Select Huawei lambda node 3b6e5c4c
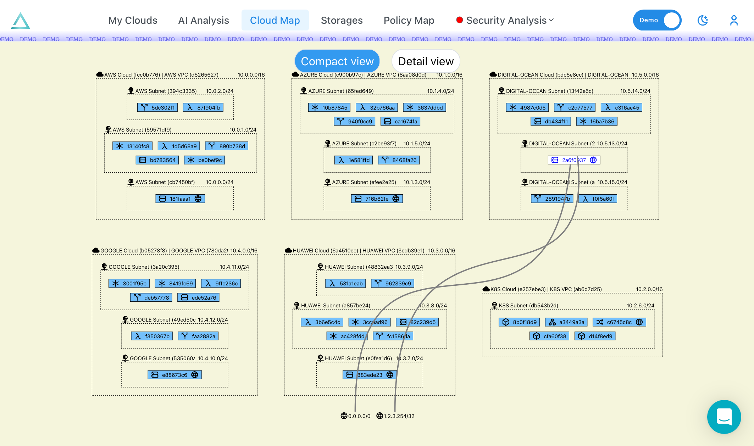This screenshot has height=446, width=754. (x=322, y=322)
